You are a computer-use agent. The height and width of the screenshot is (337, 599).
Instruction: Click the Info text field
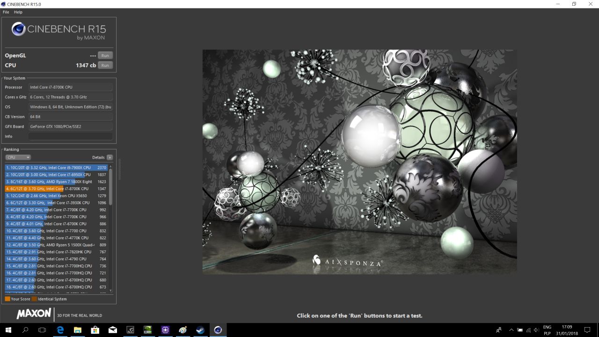(x=71, y=136)
